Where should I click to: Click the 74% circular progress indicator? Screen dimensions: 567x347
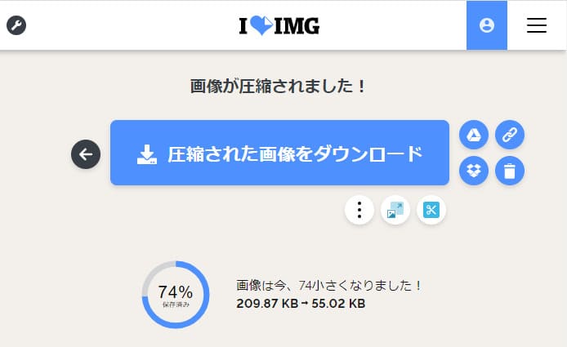point(176,295)
